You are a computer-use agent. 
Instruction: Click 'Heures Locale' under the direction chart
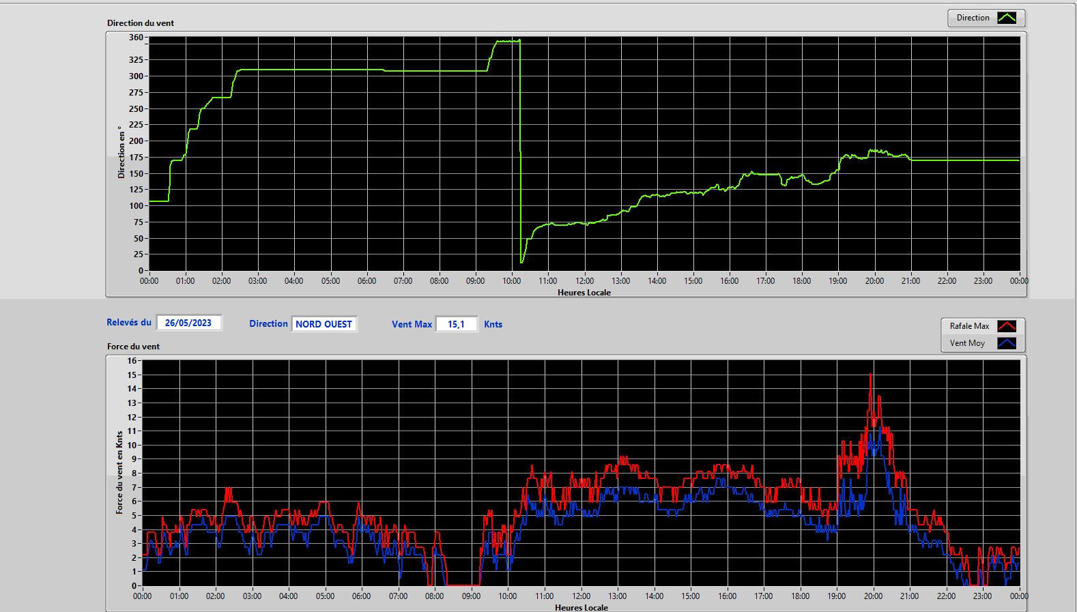[584, 292]
